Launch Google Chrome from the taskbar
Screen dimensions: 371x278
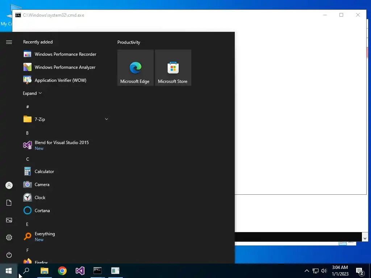click(62, 271)
